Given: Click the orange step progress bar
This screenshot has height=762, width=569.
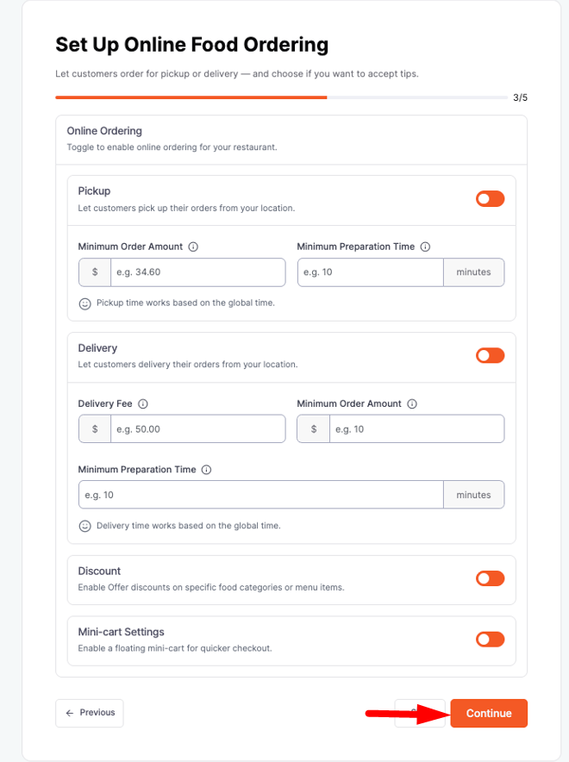Looking at the screenshot, I should tap(191, 97).
